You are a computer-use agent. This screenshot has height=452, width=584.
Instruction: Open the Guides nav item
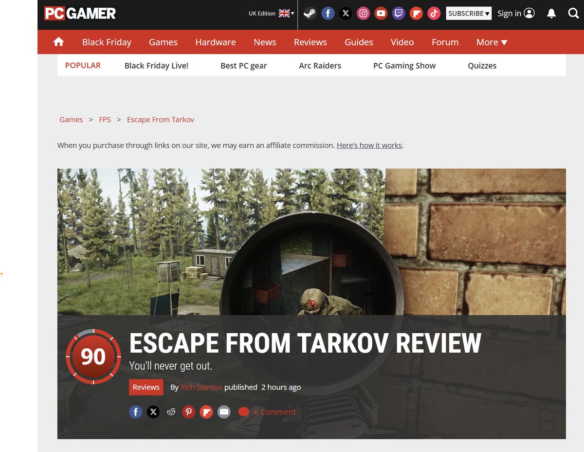pos(359,42)
